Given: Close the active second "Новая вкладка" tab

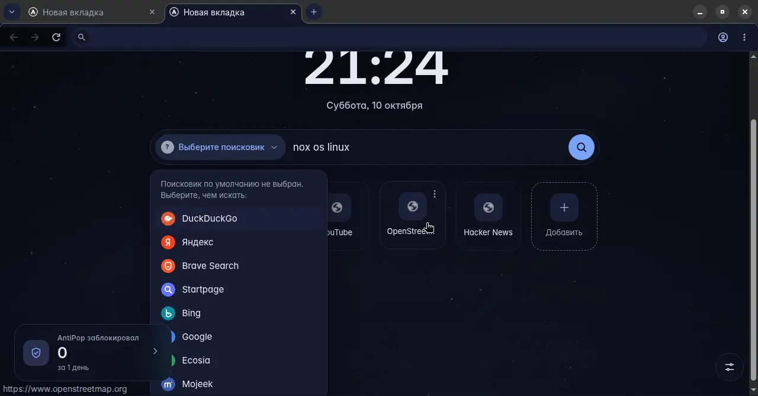Looking at the screenshot, I should [293, 12].
